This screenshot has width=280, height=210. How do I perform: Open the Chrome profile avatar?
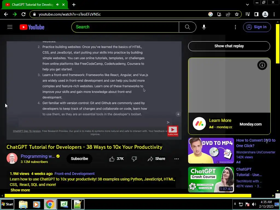pyautogui.click(x=265, y=14)
